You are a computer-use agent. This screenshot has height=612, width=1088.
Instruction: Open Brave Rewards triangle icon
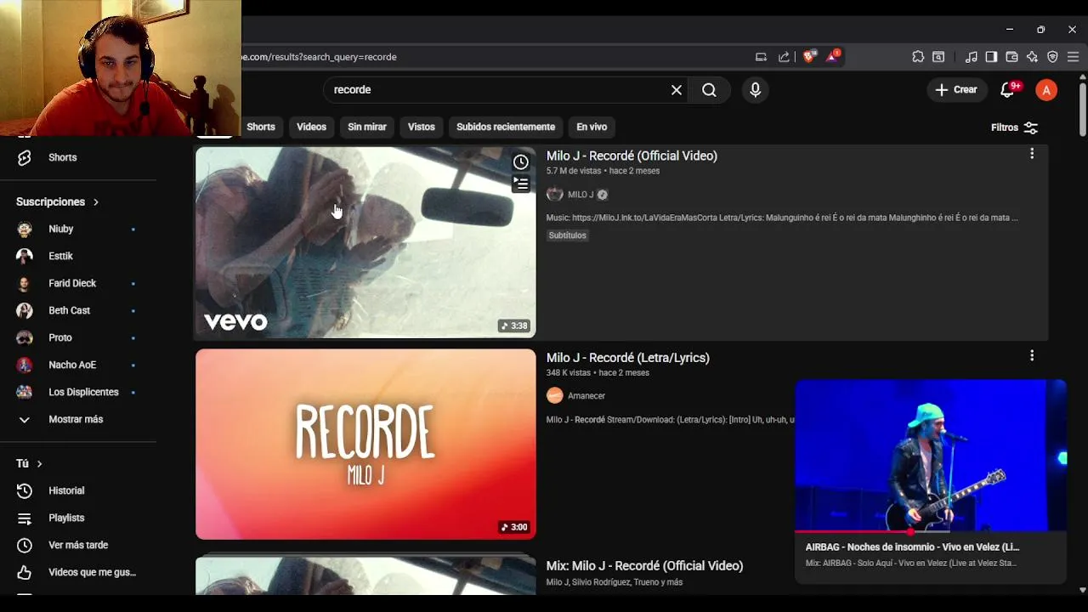click(834, 57)
